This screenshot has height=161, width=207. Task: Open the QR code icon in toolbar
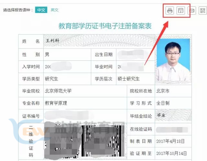pyautogui.click(x=203, y=11)
